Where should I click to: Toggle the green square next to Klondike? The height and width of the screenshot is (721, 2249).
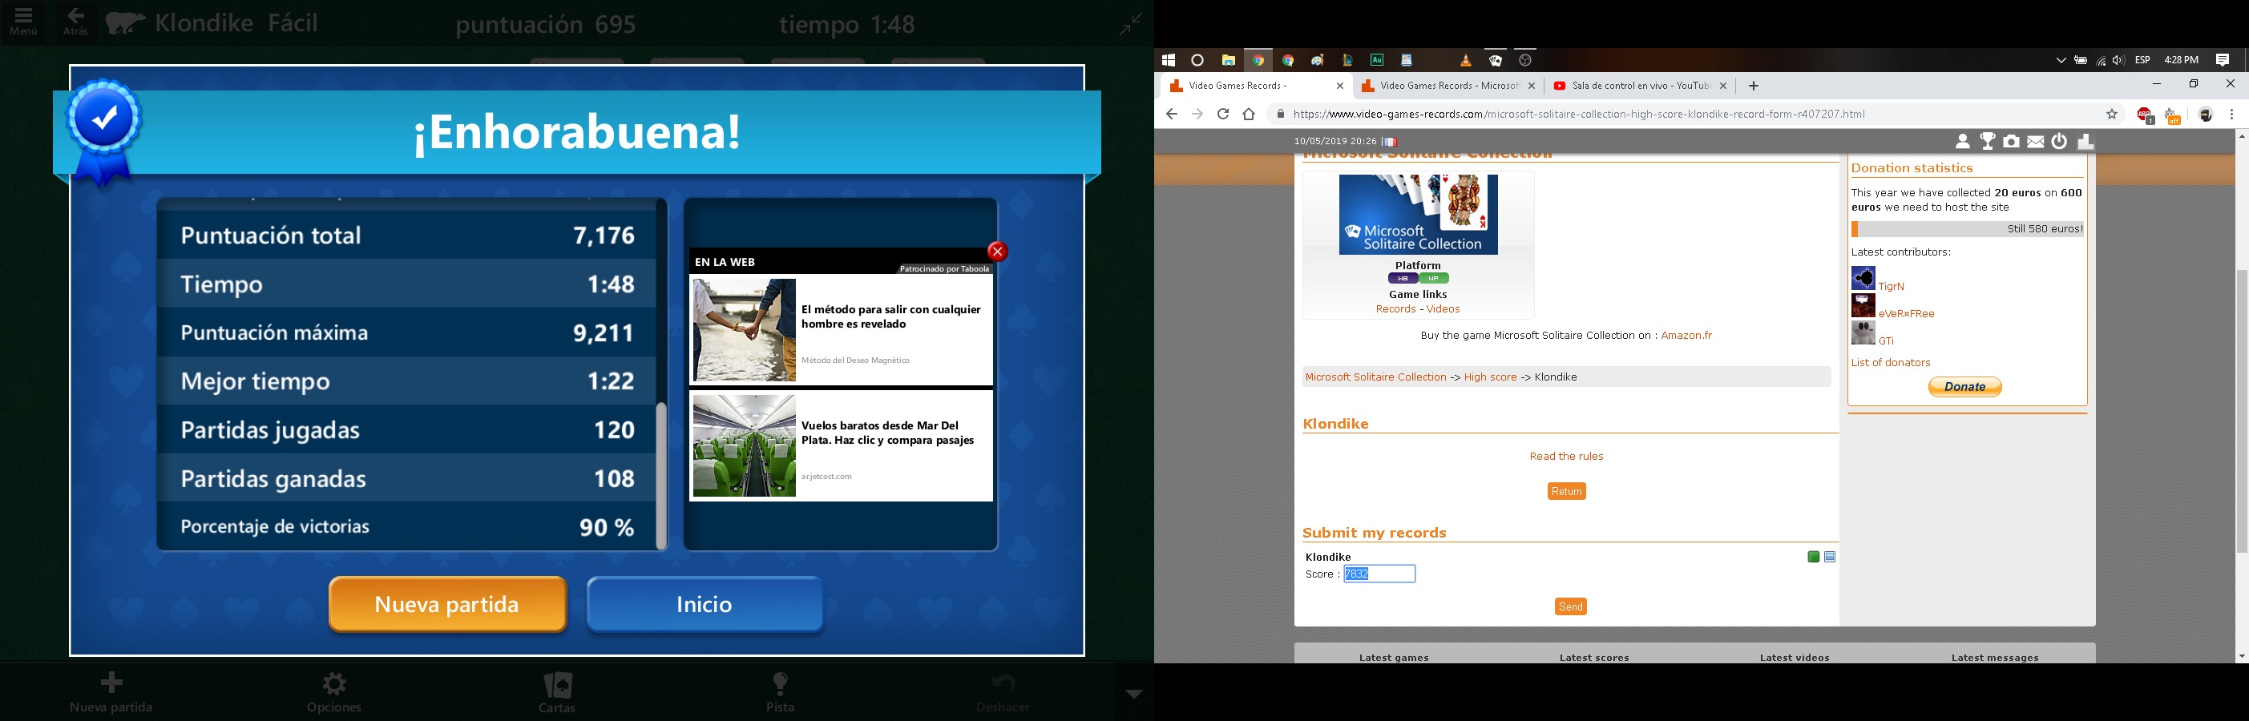point(1813,557)
